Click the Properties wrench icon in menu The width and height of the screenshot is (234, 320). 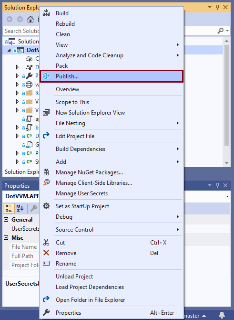coord(46,312)
